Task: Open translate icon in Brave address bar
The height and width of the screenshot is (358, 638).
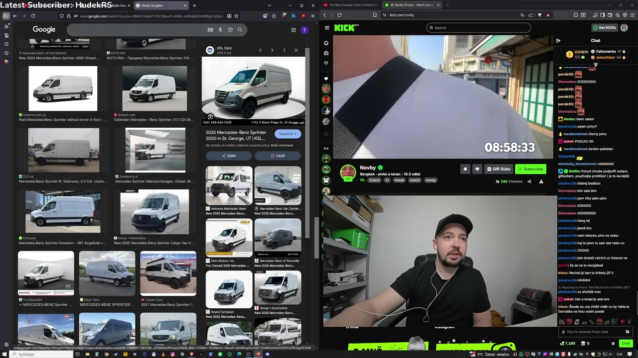Action: (x=522, y=15)
